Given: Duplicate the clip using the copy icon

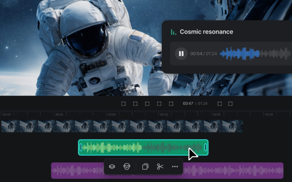Looking at the screenshot, I should [x=145, y=166].
